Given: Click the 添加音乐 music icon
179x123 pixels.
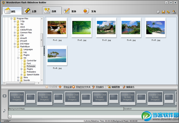Looking at the screenshot, I should (94, 87).
